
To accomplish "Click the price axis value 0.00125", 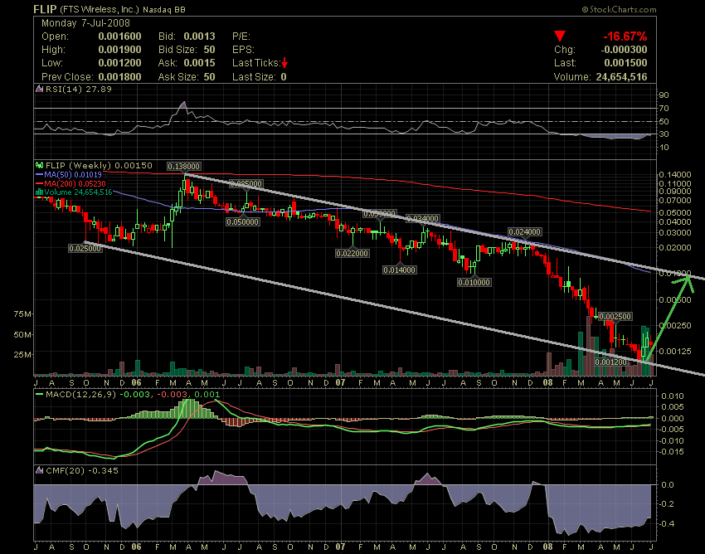I will pyautogui.click(x=675, y=351).
